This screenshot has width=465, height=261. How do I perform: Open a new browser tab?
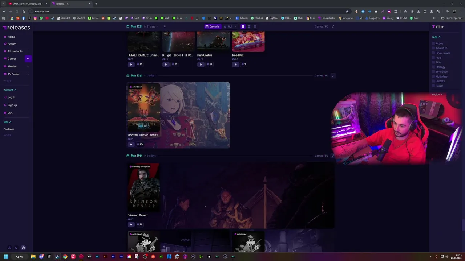(x=96, y=4)
